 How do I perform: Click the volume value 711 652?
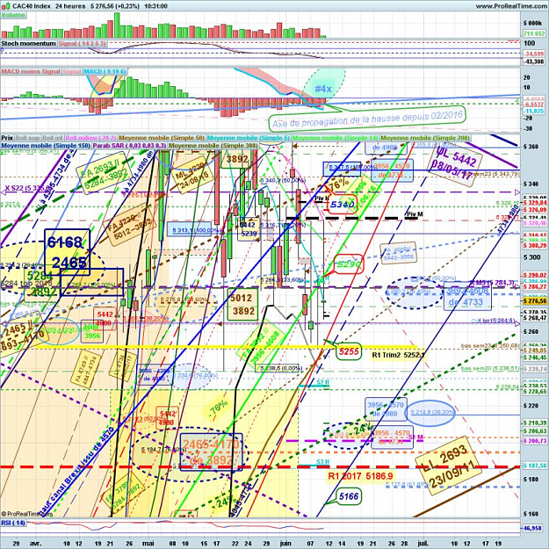click(x=534, y=33)
